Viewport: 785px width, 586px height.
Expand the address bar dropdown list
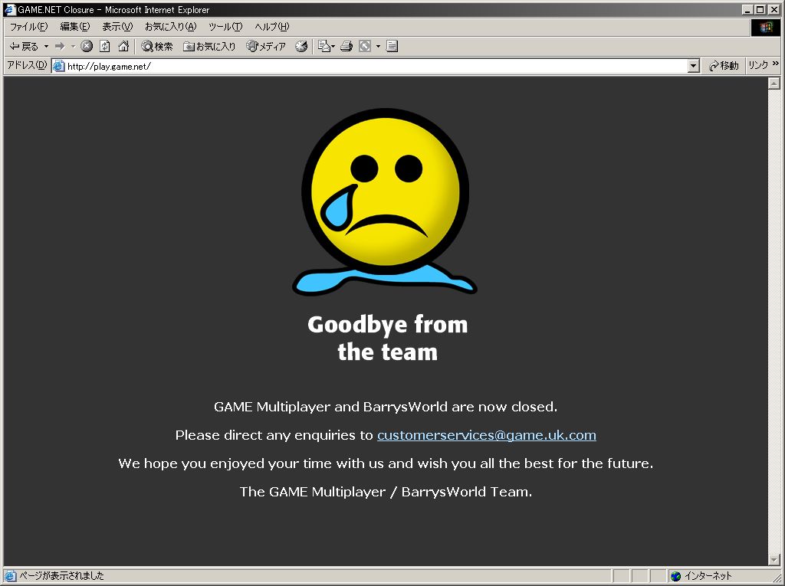[x=693, y=66]
